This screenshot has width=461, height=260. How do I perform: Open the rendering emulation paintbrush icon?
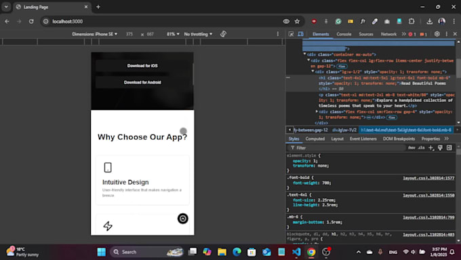[440, 148]
